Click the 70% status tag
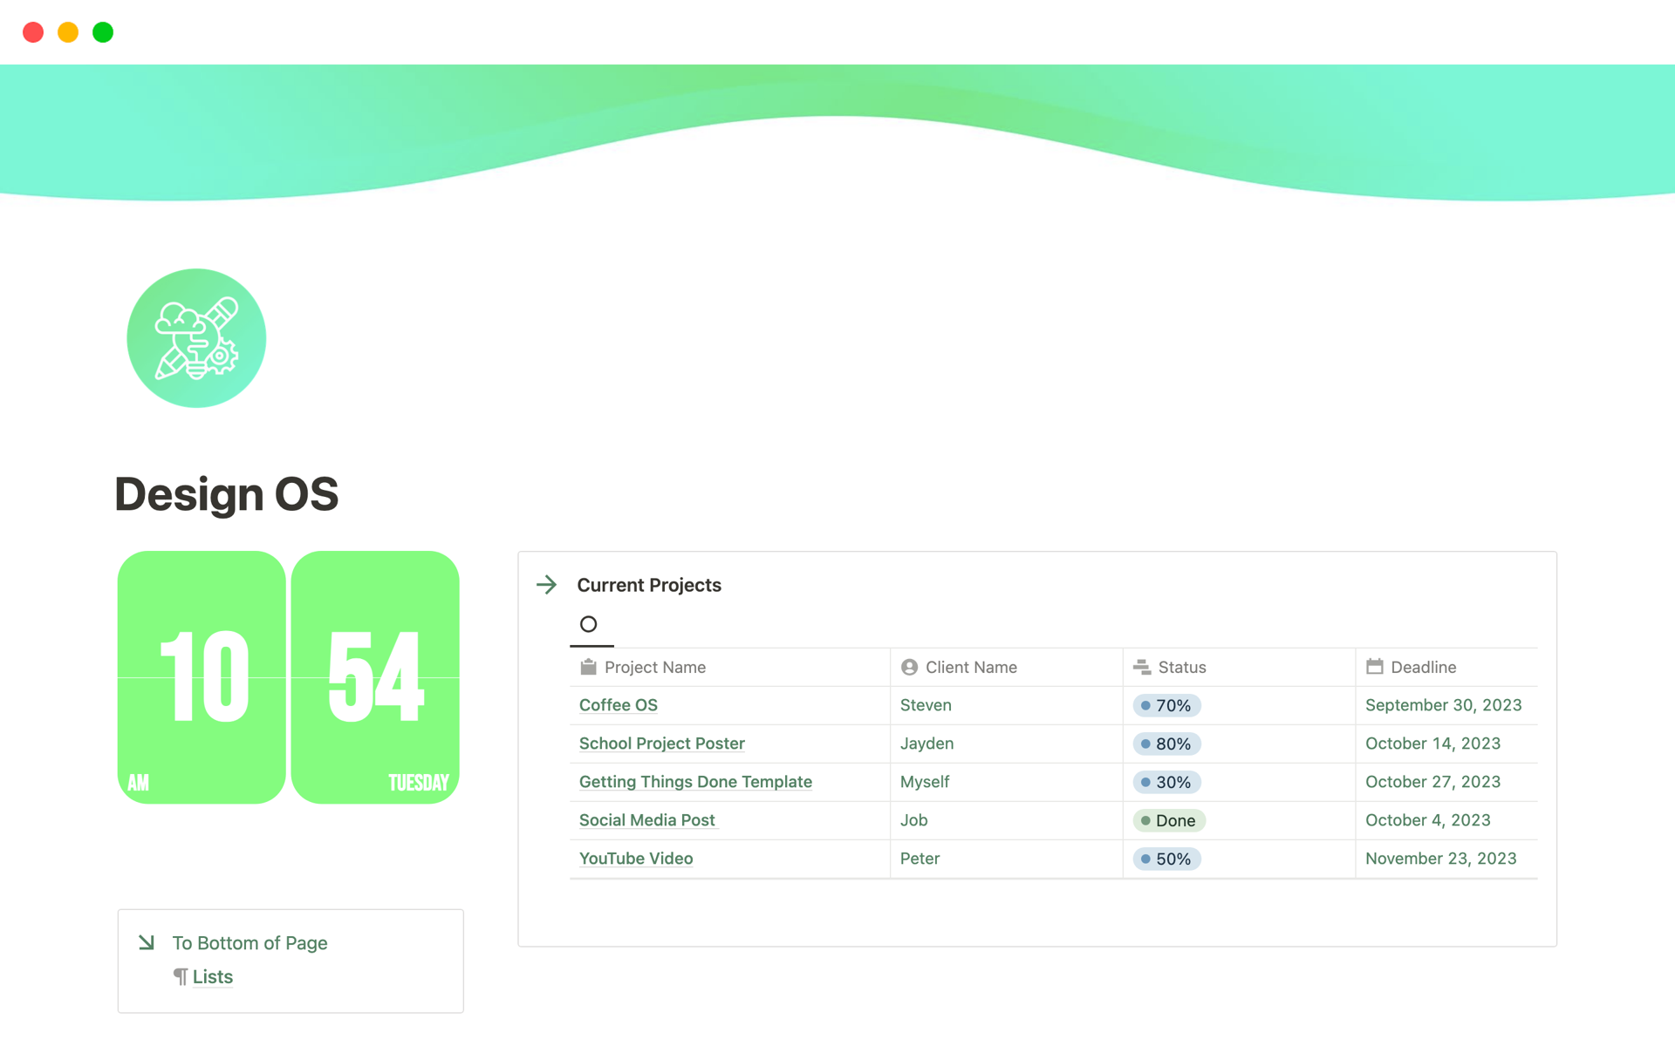Screen dimensions: 1675x1046 tap(1166, 705)
